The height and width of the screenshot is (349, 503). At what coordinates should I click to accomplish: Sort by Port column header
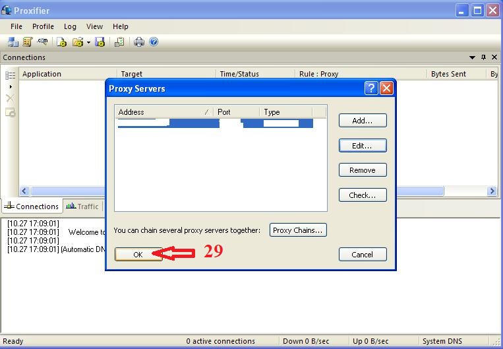[237, 112]
